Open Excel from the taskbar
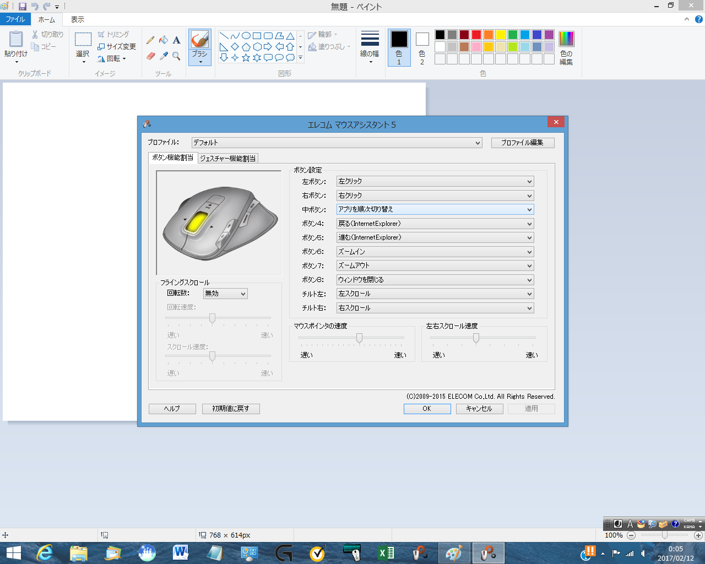This screenshot has width=705, height=564. point(386,553)
